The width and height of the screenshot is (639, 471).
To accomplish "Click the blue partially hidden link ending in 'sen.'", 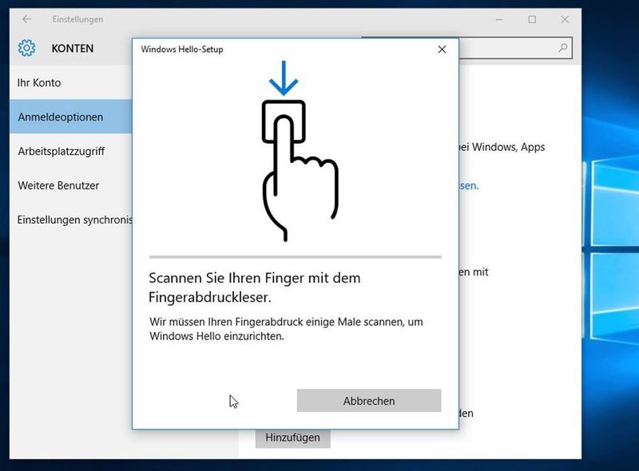I will (x=469, y=186).
